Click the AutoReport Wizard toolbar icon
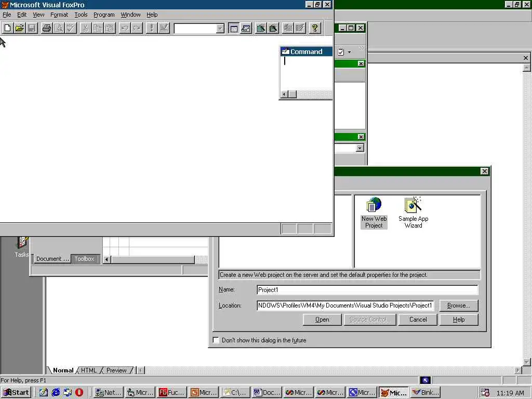 300,28
